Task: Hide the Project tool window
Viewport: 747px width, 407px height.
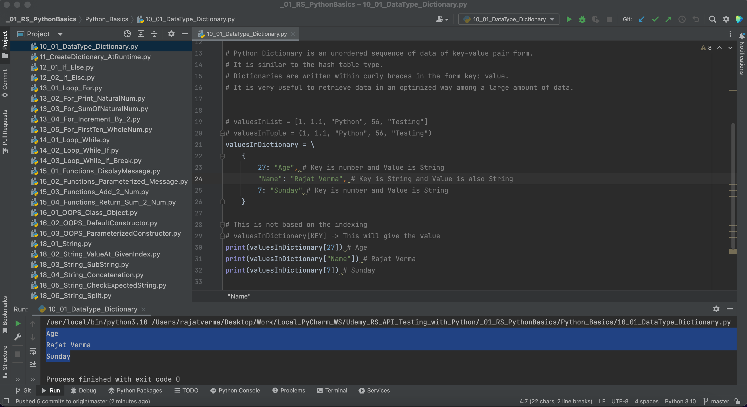Action: pos(185,34)
